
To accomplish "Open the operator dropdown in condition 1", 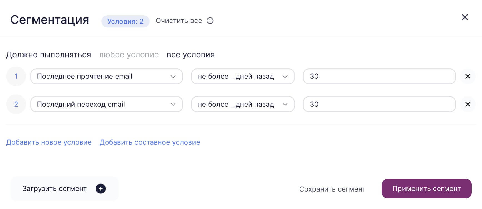I will click(x=243, y=76).
